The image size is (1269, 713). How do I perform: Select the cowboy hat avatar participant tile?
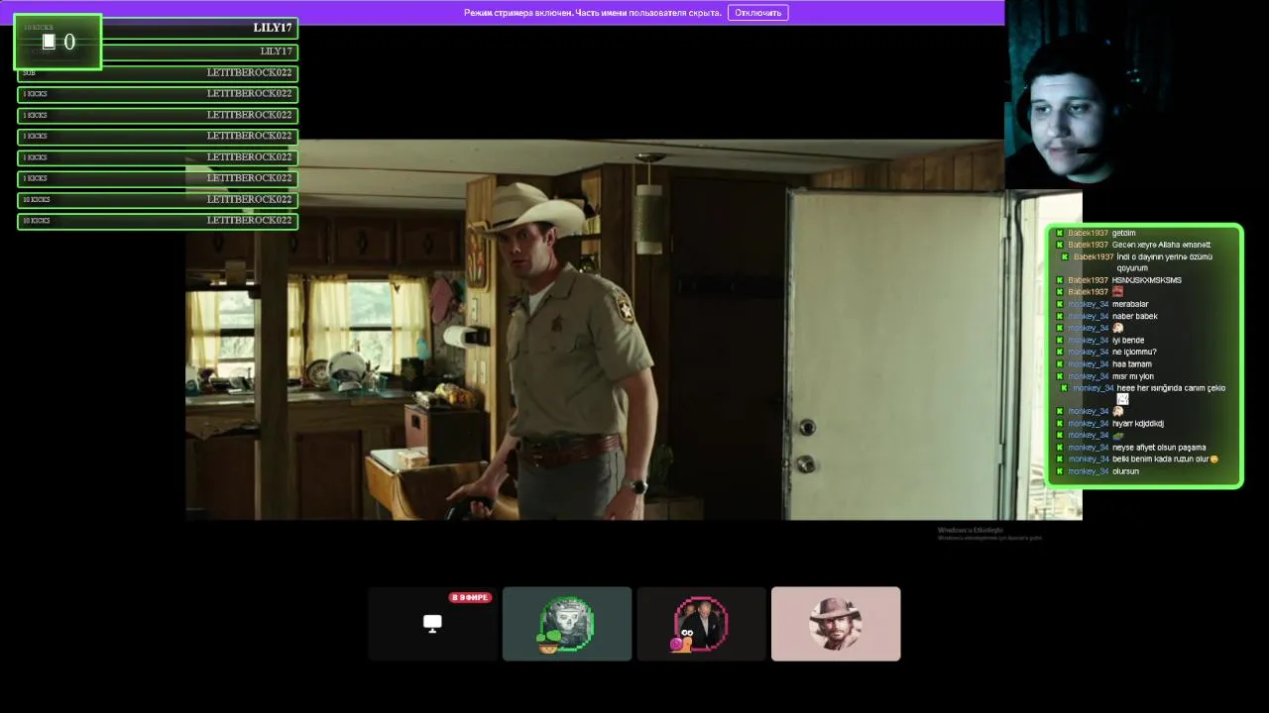pos(836,624)
